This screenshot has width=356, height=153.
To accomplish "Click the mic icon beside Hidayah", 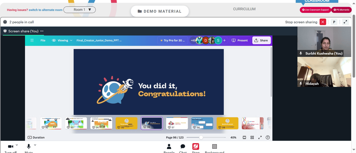I will pyautogui.click(x=301, y=84).
